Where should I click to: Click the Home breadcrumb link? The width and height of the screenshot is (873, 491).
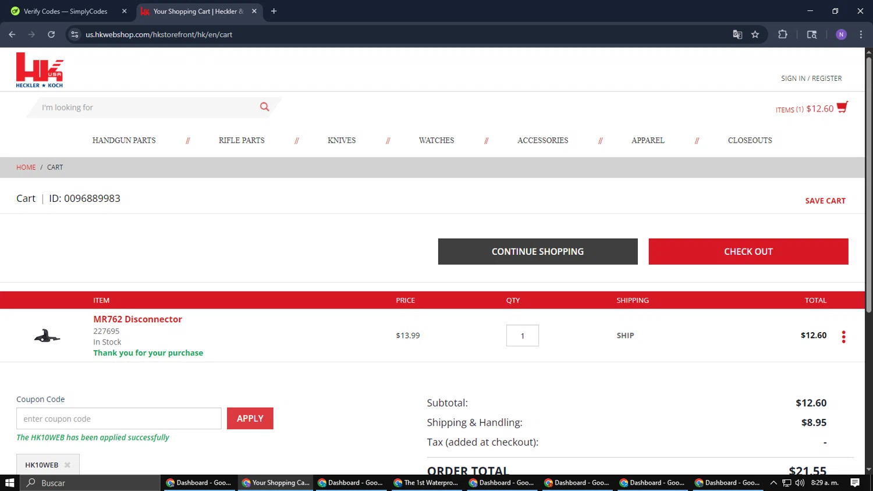pos(26,167)
